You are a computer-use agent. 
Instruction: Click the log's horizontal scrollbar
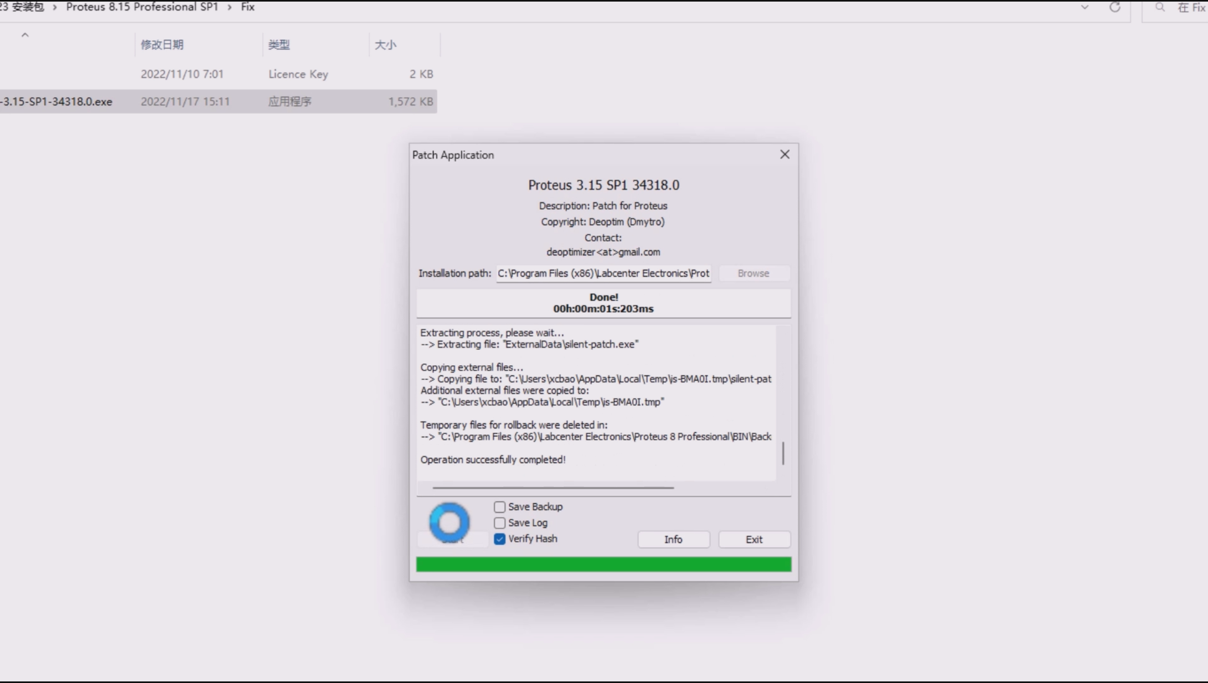point(553,488)
